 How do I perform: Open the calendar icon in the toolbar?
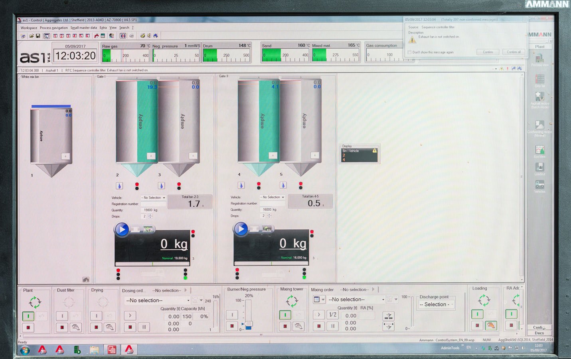(x=103, y=36)
